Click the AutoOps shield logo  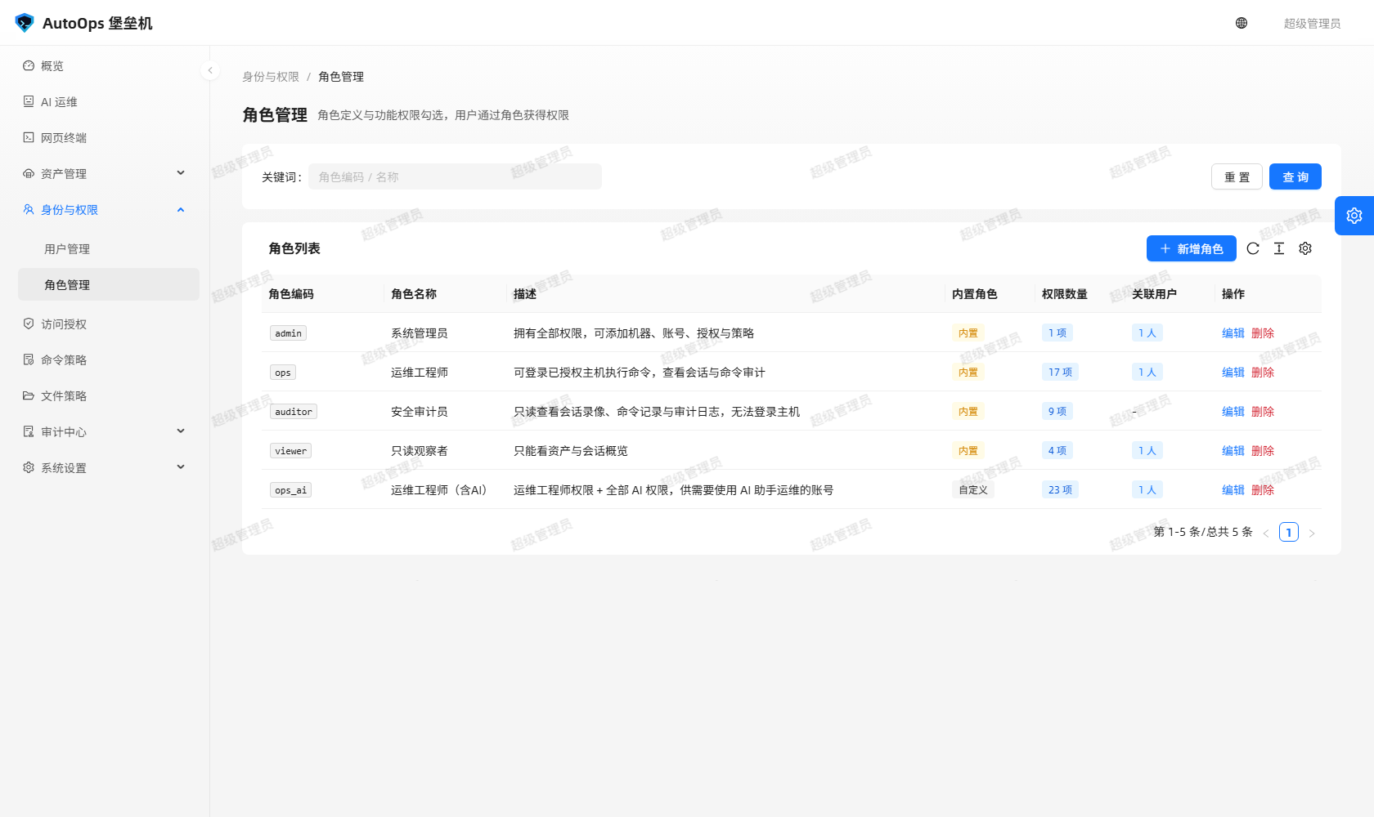point(25,23)
